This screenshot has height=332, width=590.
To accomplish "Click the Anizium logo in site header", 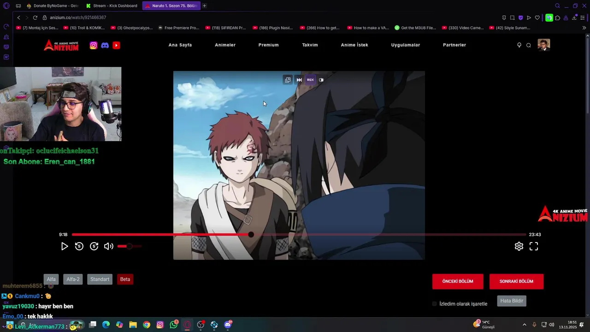I will click(x=61, y=45).
